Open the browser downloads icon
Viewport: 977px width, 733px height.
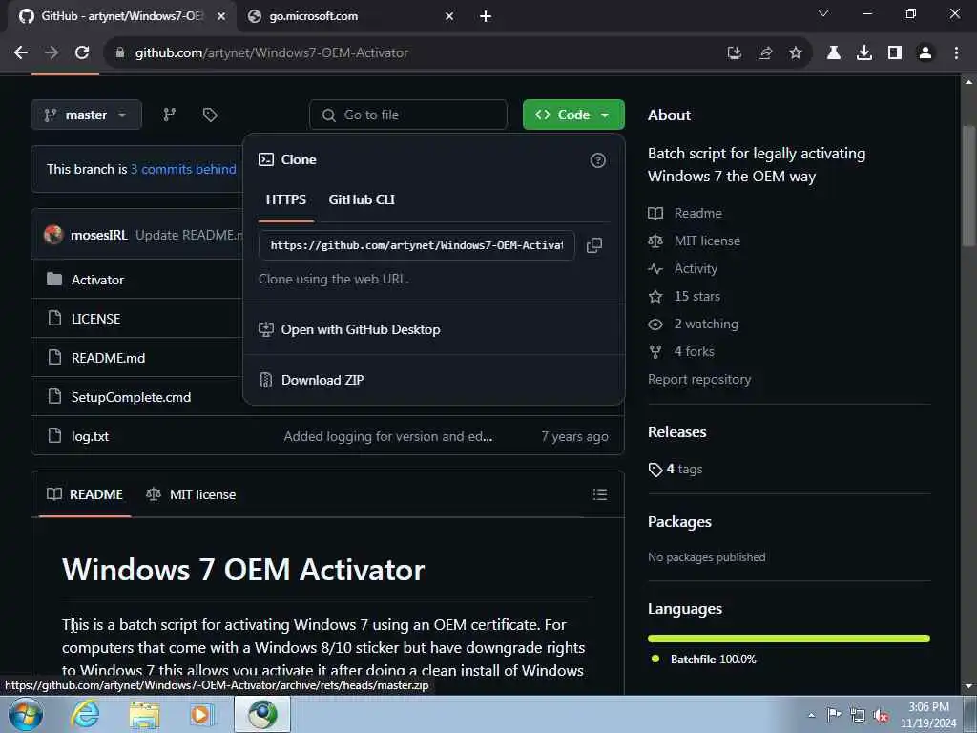pos(864,53)
